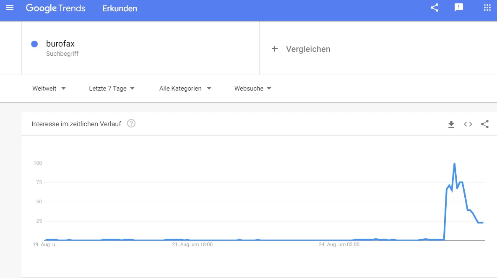This screenshot has height=278, width=497.
Task: Click the 19. Aug. axis label
Action: [x=46, y=244]
